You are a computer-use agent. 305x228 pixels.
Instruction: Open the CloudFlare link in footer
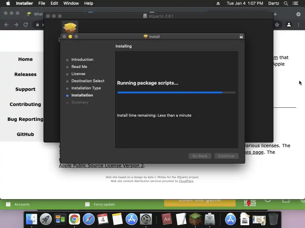pos(186,181)
